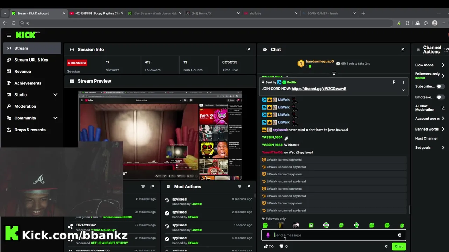
Task: Pop out the Mod Actions panel
Action: pyautogui.click(x=248, y=187)
